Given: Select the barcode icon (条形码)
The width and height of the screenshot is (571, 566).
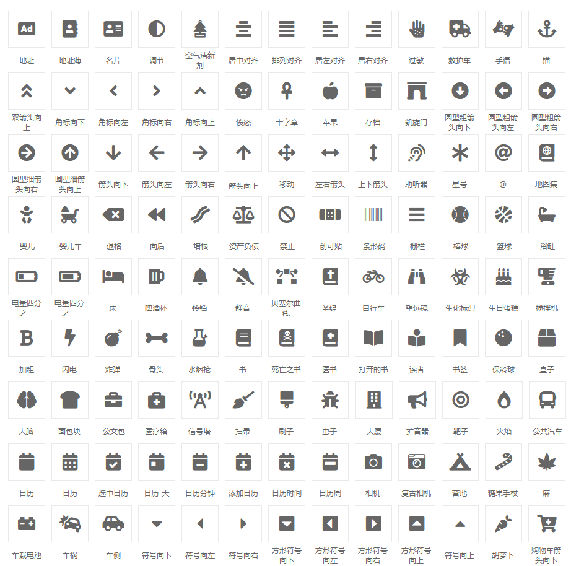Looking at the screenshot, I should point(373,215).
